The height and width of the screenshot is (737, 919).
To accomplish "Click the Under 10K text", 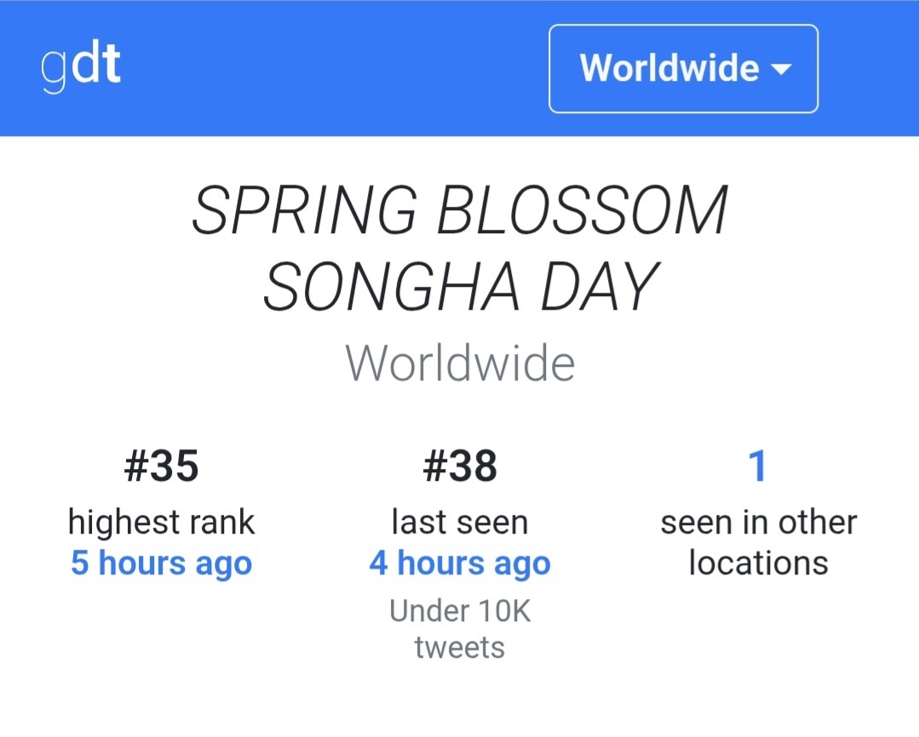I will pos(460,611).
